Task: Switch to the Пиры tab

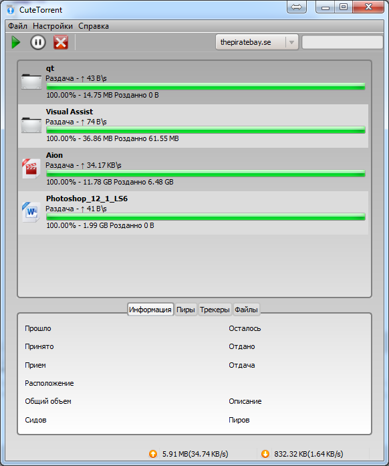Action: (186, 310)
